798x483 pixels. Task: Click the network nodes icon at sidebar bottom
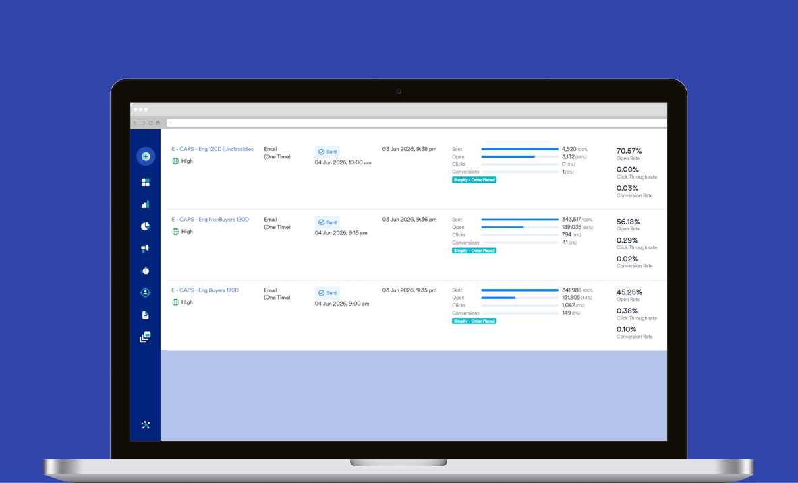pos(146,425)
